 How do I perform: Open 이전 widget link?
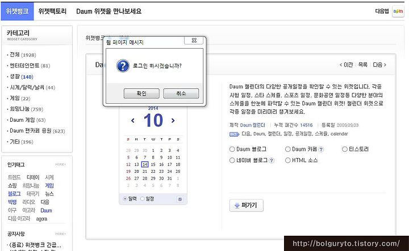346,65
